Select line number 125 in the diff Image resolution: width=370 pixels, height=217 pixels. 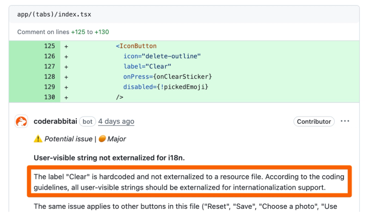point(49,46)
